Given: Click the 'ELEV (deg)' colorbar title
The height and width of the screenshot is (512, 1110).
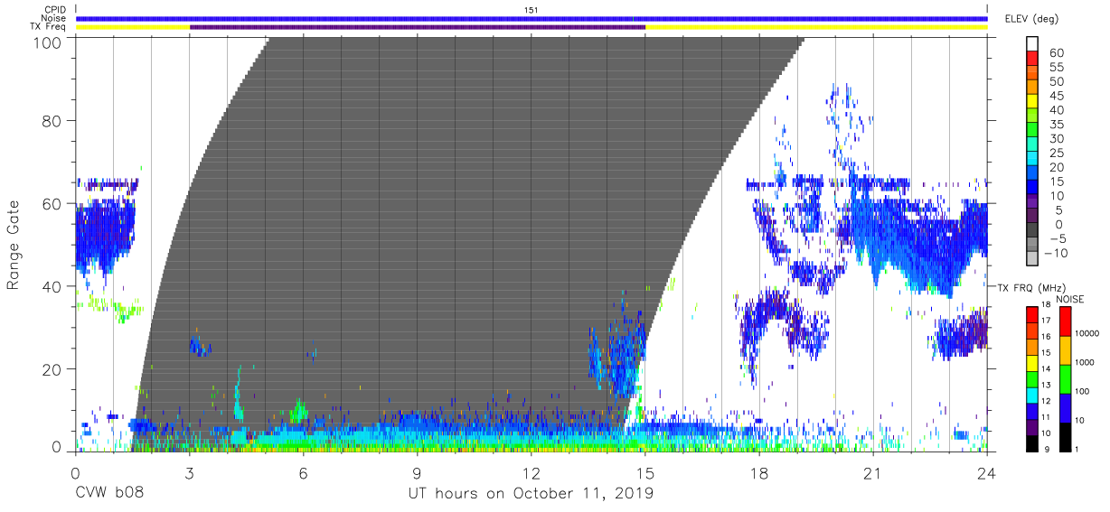Looking at the screenshot, I should 1031,19.
